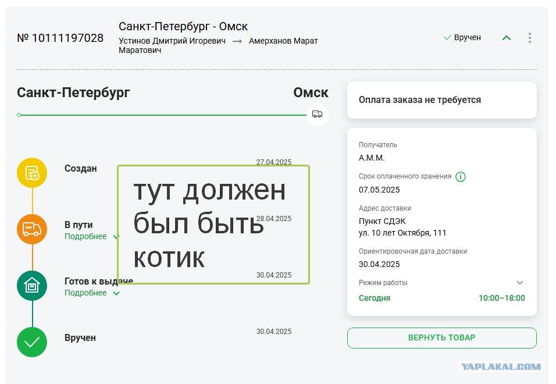Collapse the order details with the green chevron
This screenshot has height=384, width=556.
click(x=507, y=38)
